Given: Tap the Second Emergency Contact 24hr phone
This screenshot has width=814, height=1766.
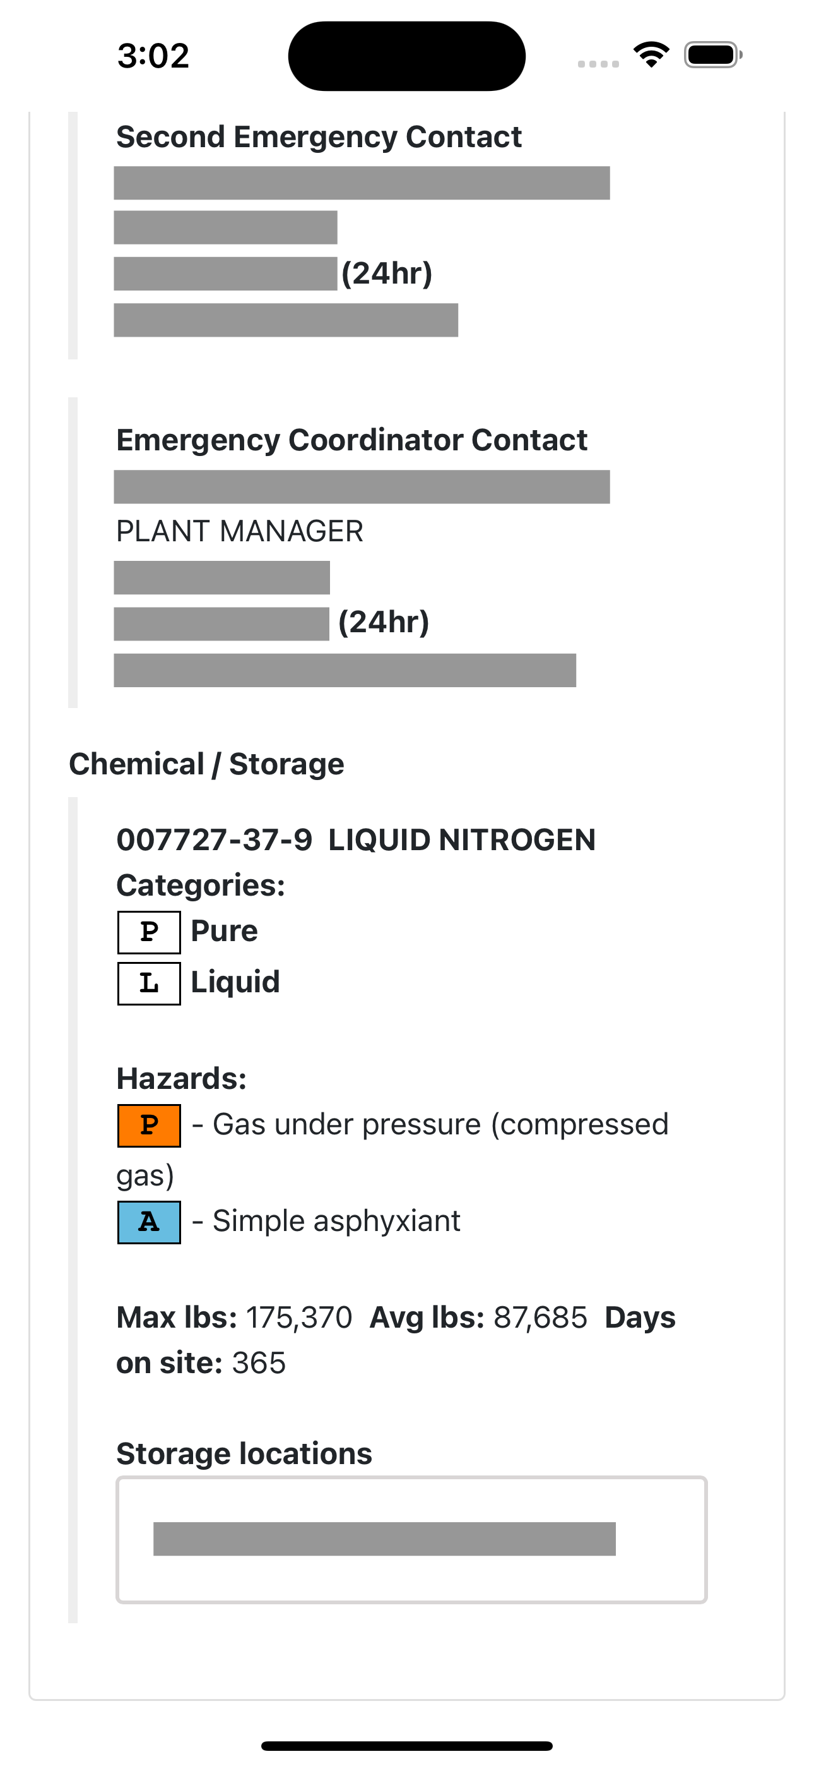Looking at the screenshot, I should [x=273, y=273].
